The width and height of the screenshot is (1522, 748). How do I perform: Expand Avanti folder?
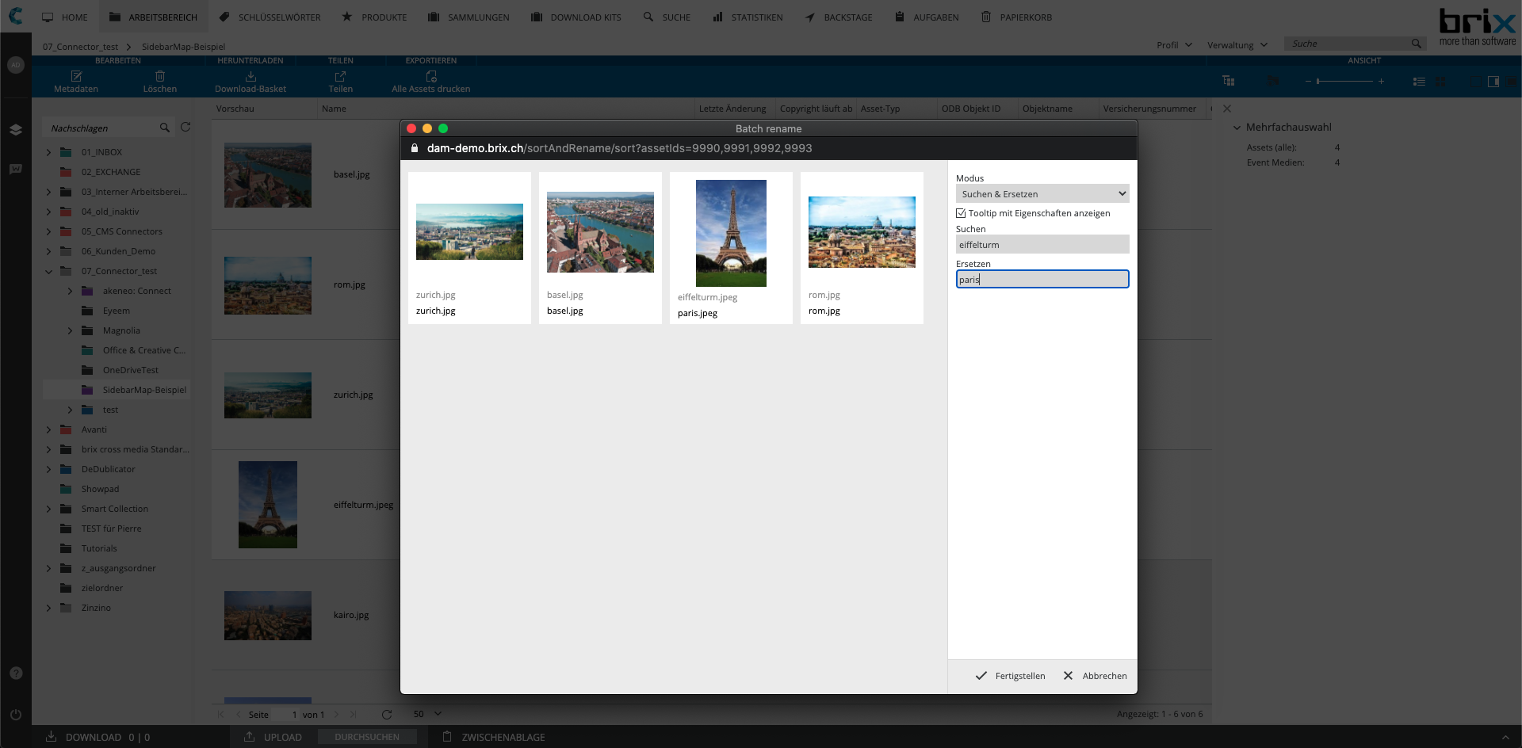click(48, 429)
